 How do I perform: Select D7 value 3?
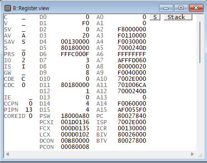(88, 61)
